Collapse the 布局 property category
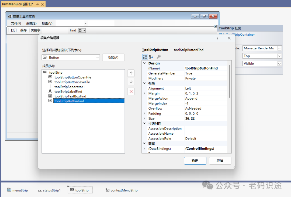 [x=144, y=83]
